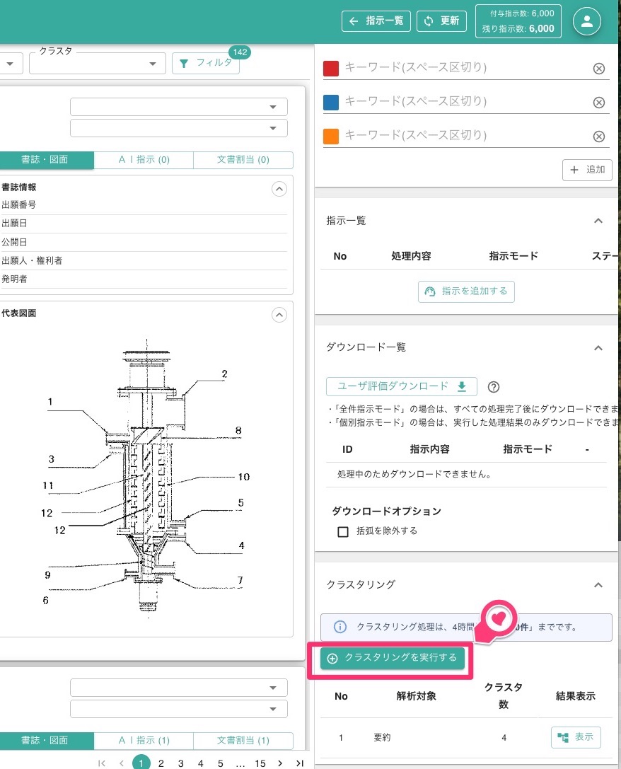Select current page 1 in pagination
Screen dimensions: 621x769
click(141, 763)
